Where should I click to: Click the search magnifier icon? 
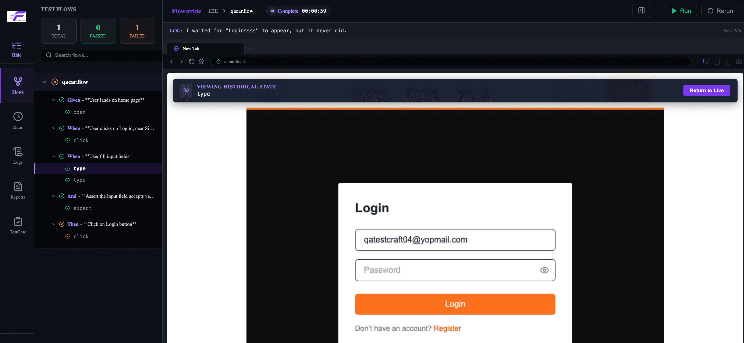click(x=49, y=55)
